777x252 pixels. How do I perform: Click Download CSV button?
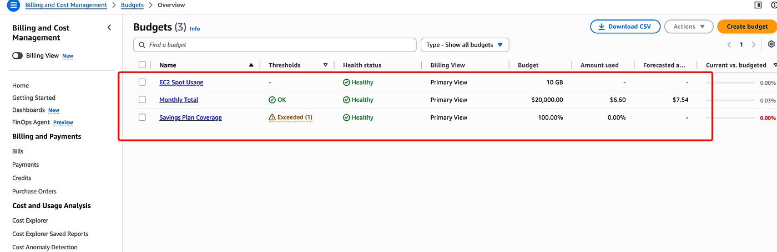tap(625, 27)
